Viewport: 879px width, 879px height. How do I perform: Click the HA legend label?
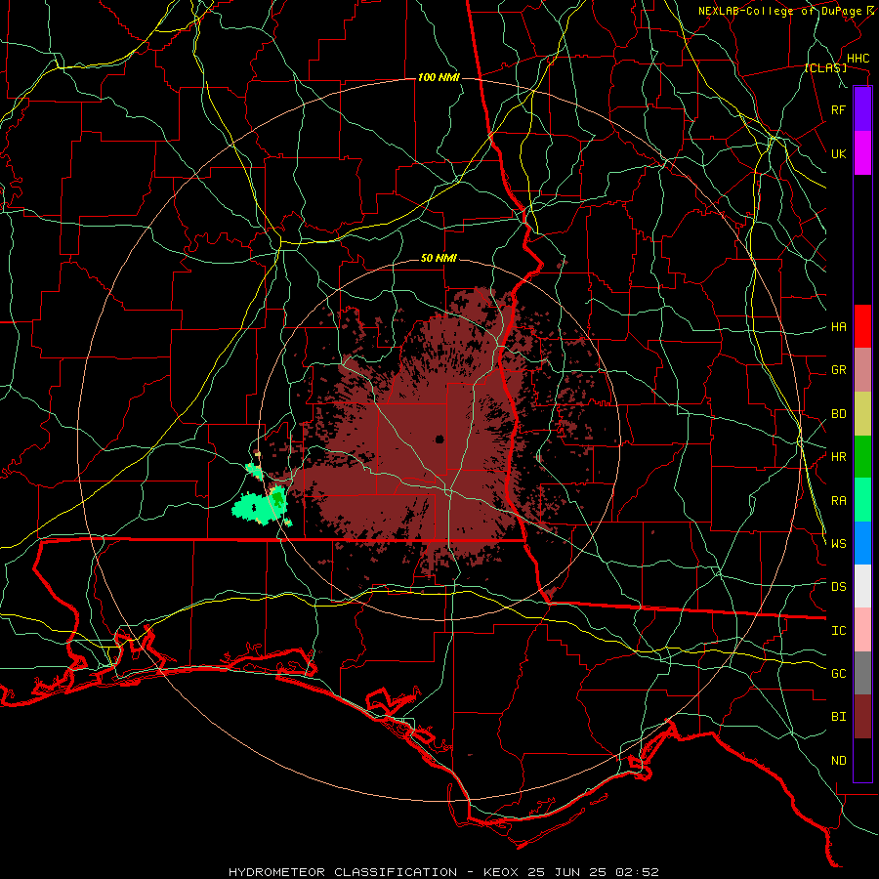[838, 326]
